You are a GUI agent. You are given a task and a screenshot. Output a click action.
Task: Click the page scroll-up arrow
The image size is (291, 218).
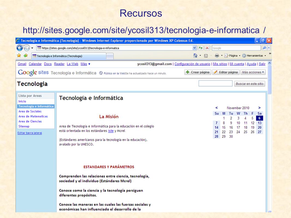click(270, 63)
